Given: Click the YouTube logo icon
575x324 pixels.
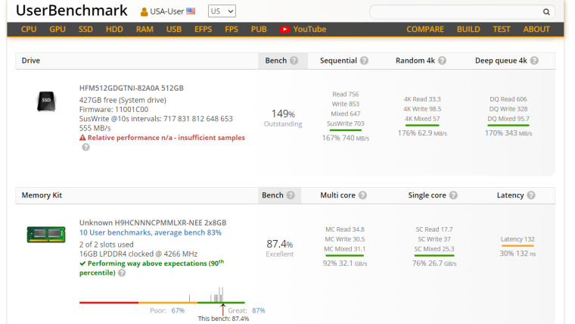Looking at the screenshot, I should click(284, 30).
